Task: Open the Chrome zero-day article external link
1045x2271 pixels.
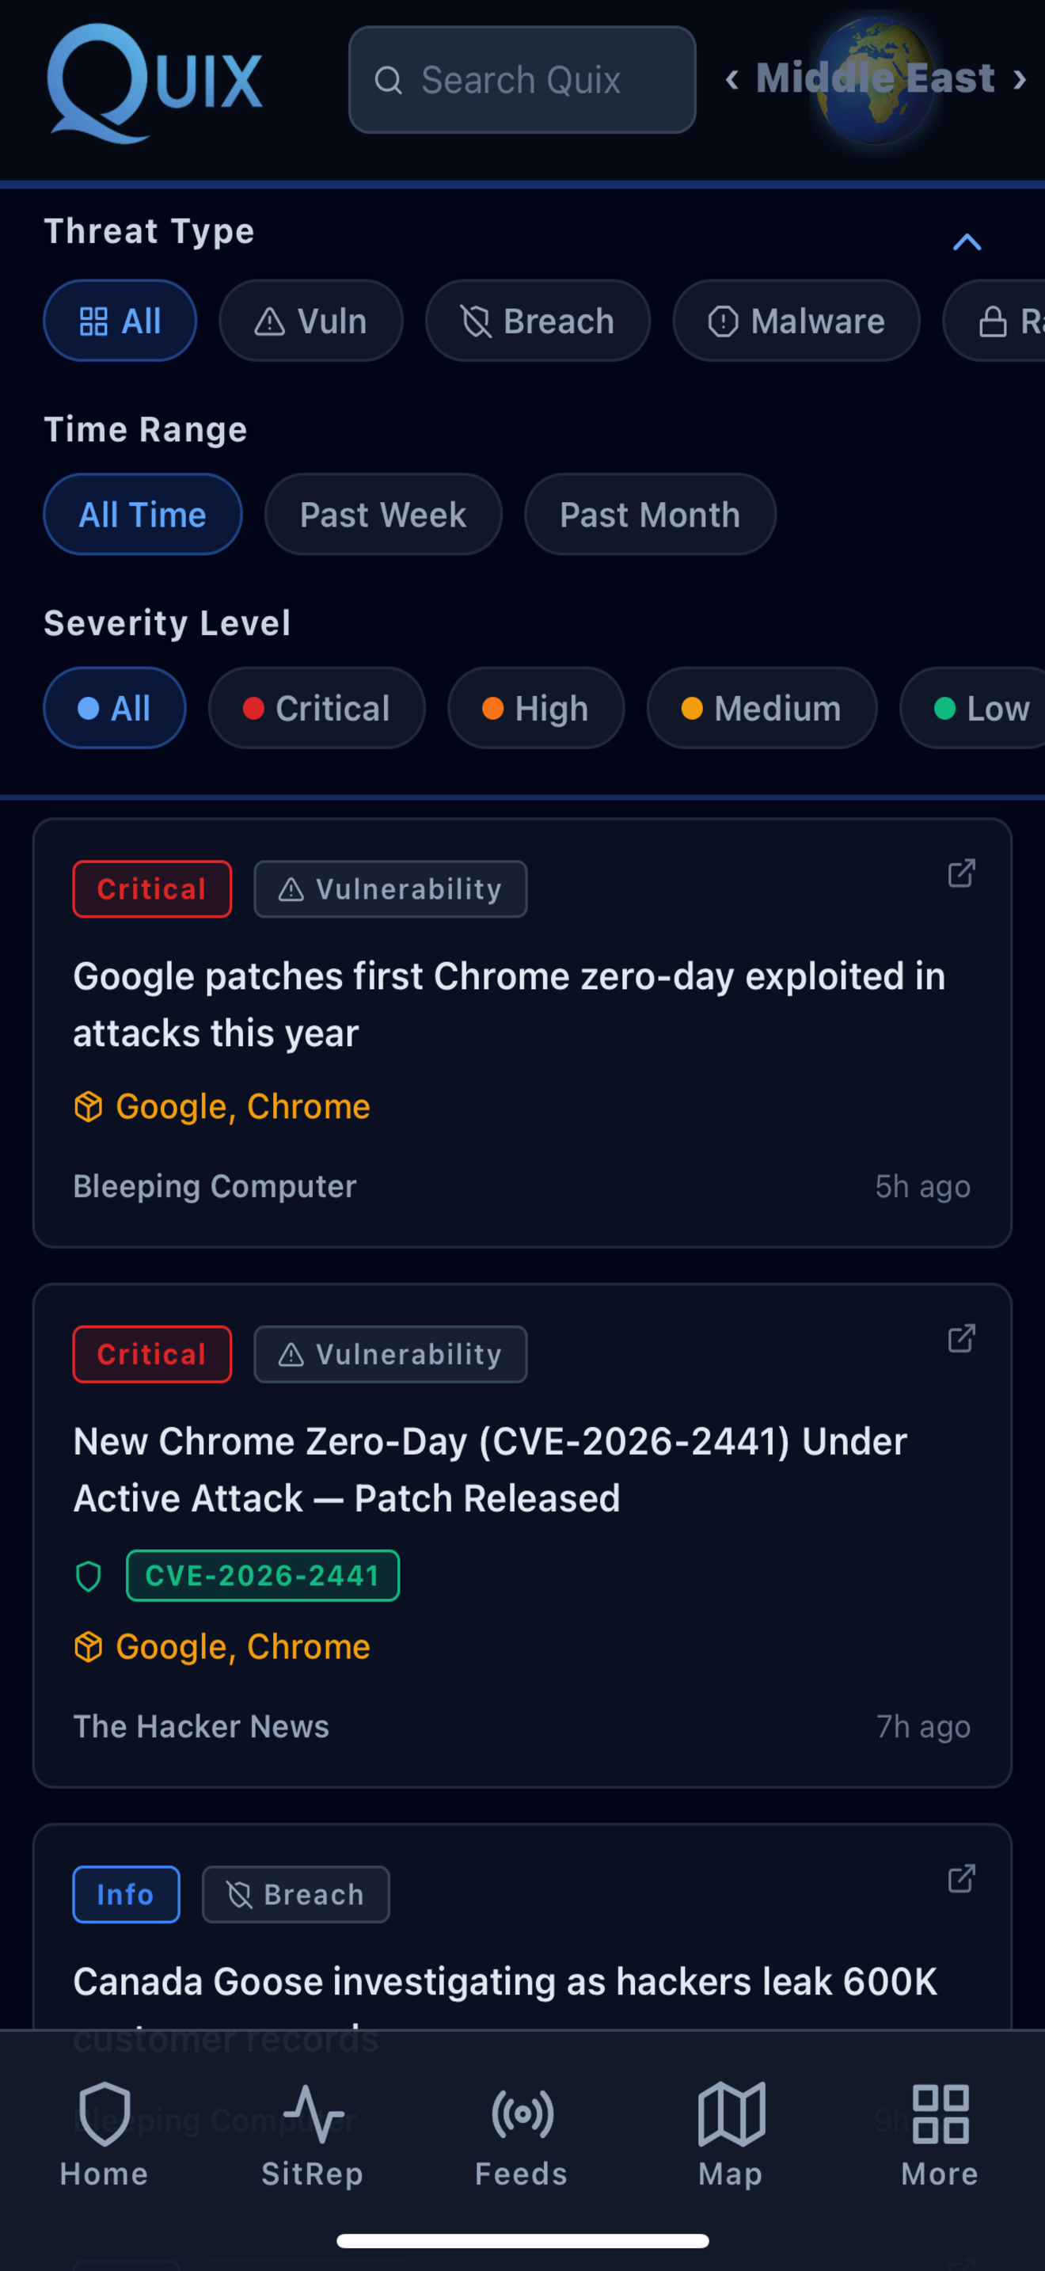Action: [x=961, y=873]
